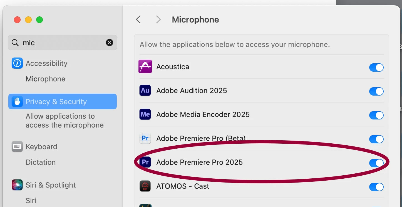Screen dimensions: 402x207
Task: Select Microphone result under Accessibility
Action: coord(45,79)
